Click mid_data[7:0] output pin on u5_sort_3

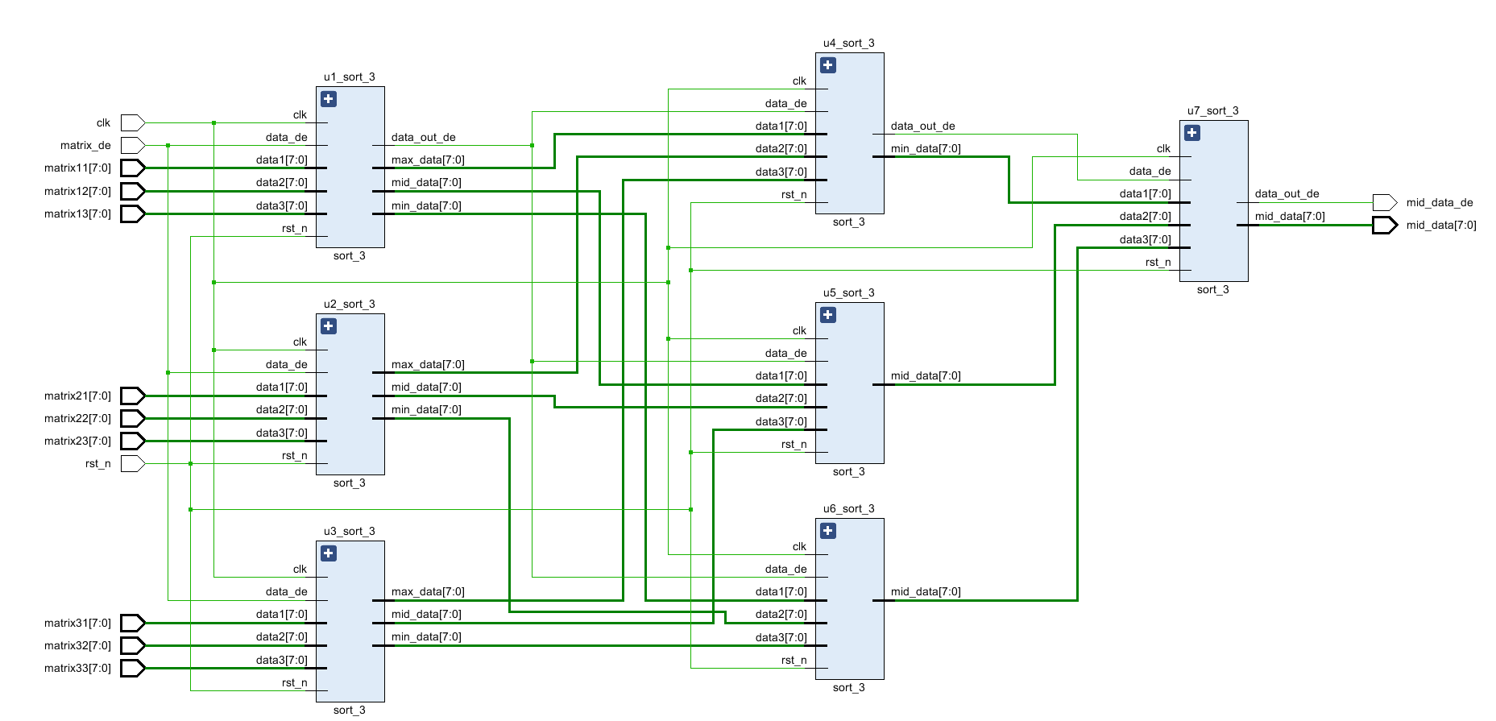coord(926,376)
